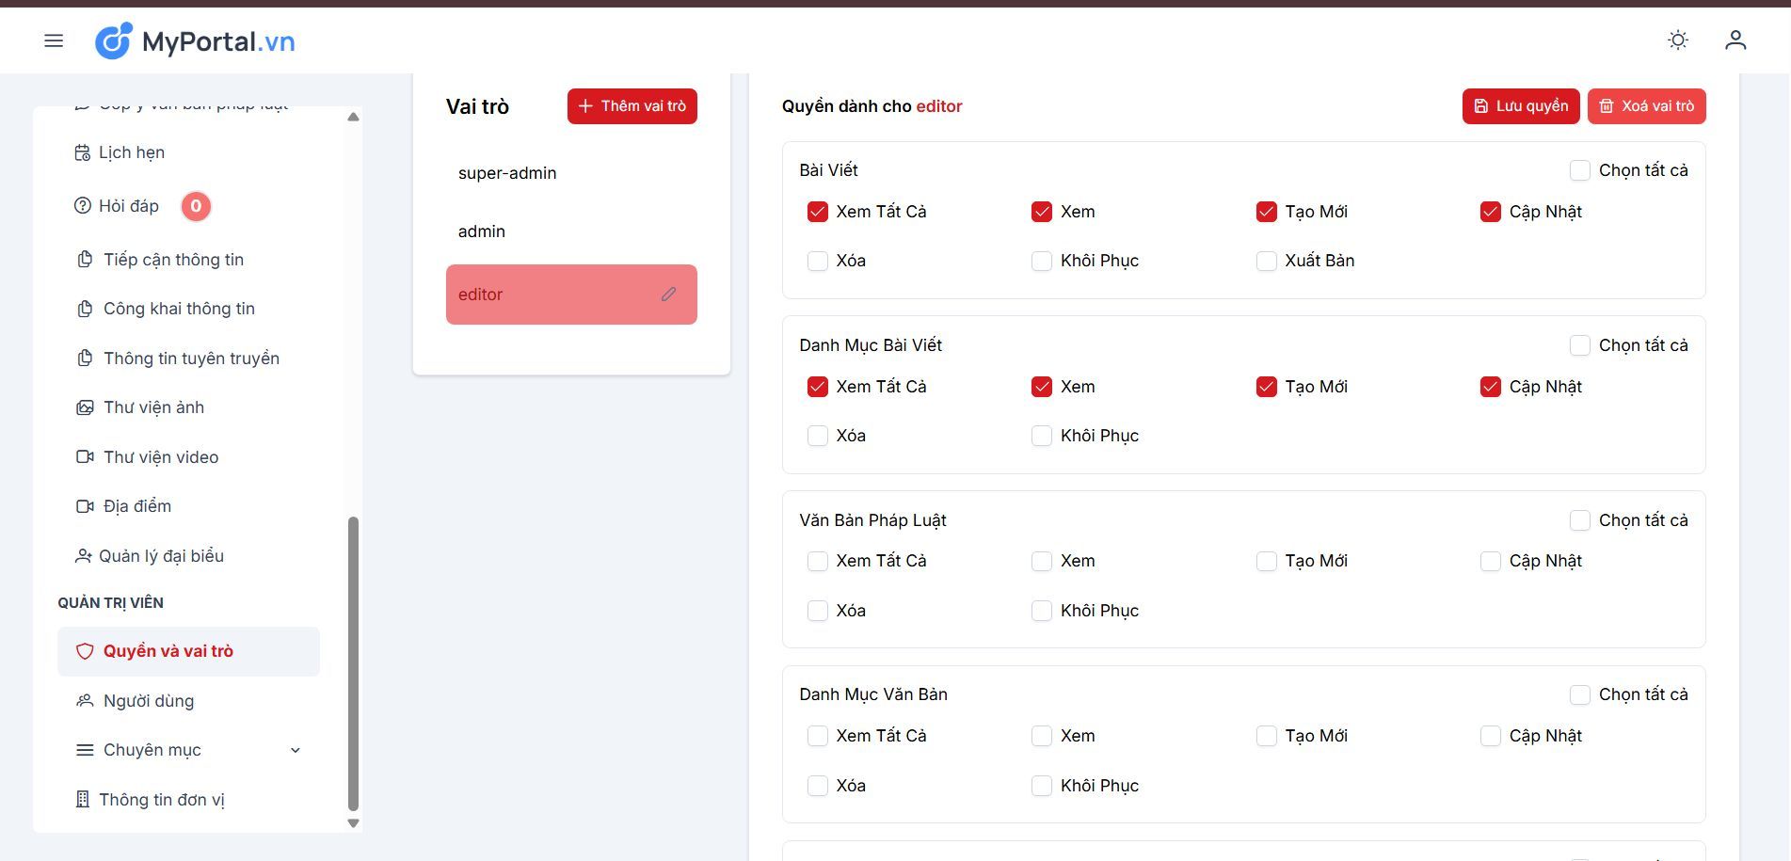The image size is (1791, 861).
Task: Open Lịch hẹn calendar icon item
Action: coord(83,152)
